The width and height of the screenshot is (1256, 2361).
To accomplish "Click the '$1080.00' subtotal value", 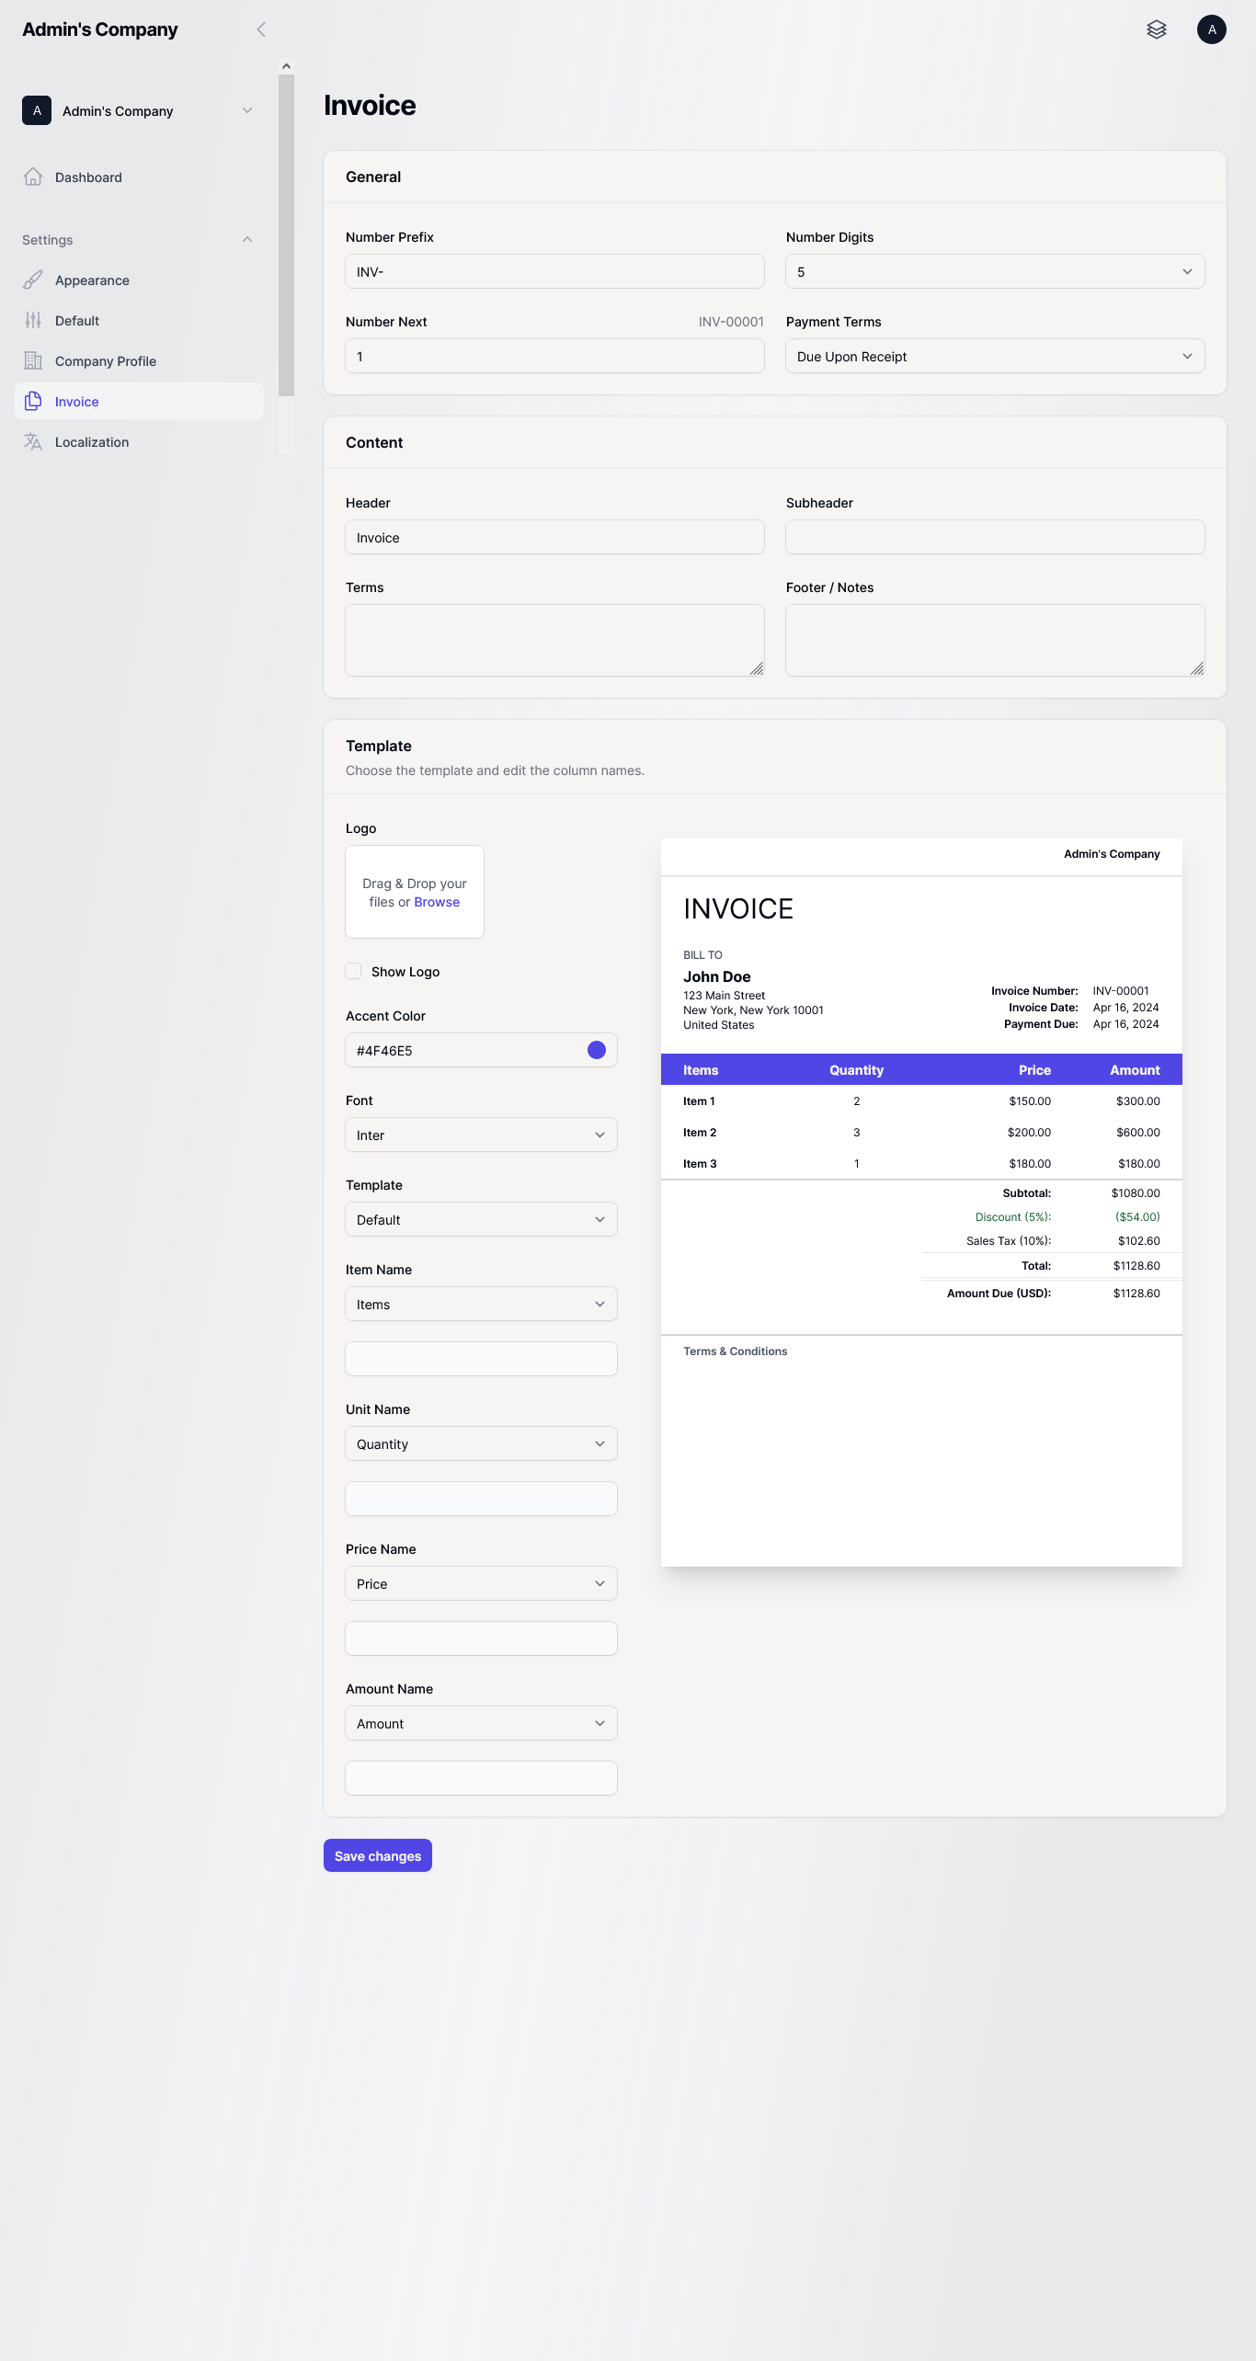I will click(1136, 1192).
